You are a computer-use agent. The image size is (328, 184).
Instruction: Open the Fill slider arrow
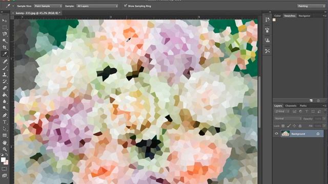point(324,126)
